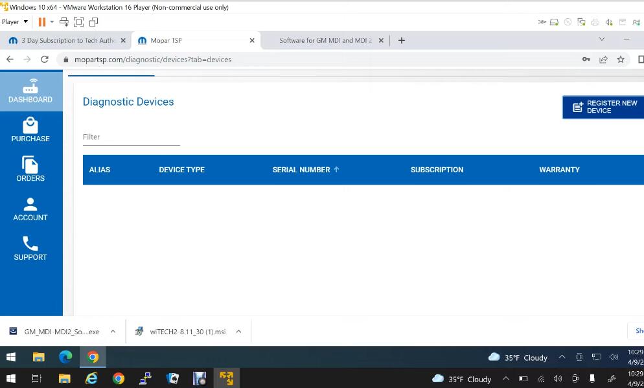Switch VMware to Unity mode
Image resolution: width=644 pixels, height=388 pixels.
tap(94, 22)
